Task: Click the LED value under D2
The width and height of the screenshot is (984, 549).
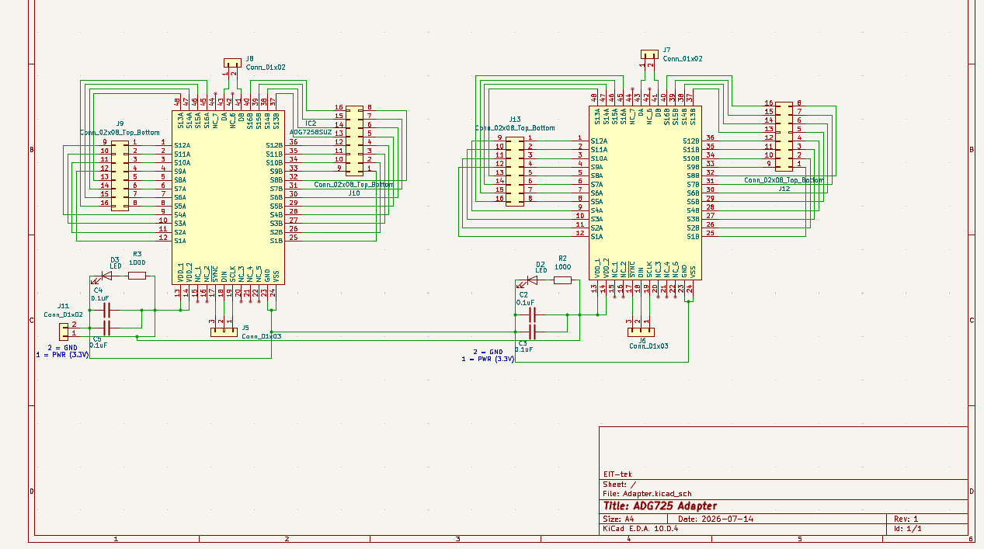Action: coord(541,271)
